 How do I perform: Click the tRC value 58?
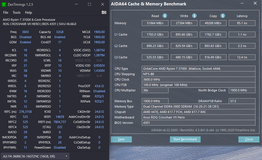(x=25, y=76)
